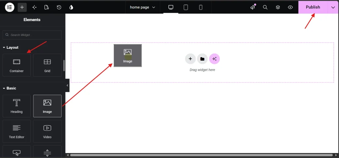Select the Image widget in the panel
The height and width of the screenshot is (158, 339).
coord(47,106)
